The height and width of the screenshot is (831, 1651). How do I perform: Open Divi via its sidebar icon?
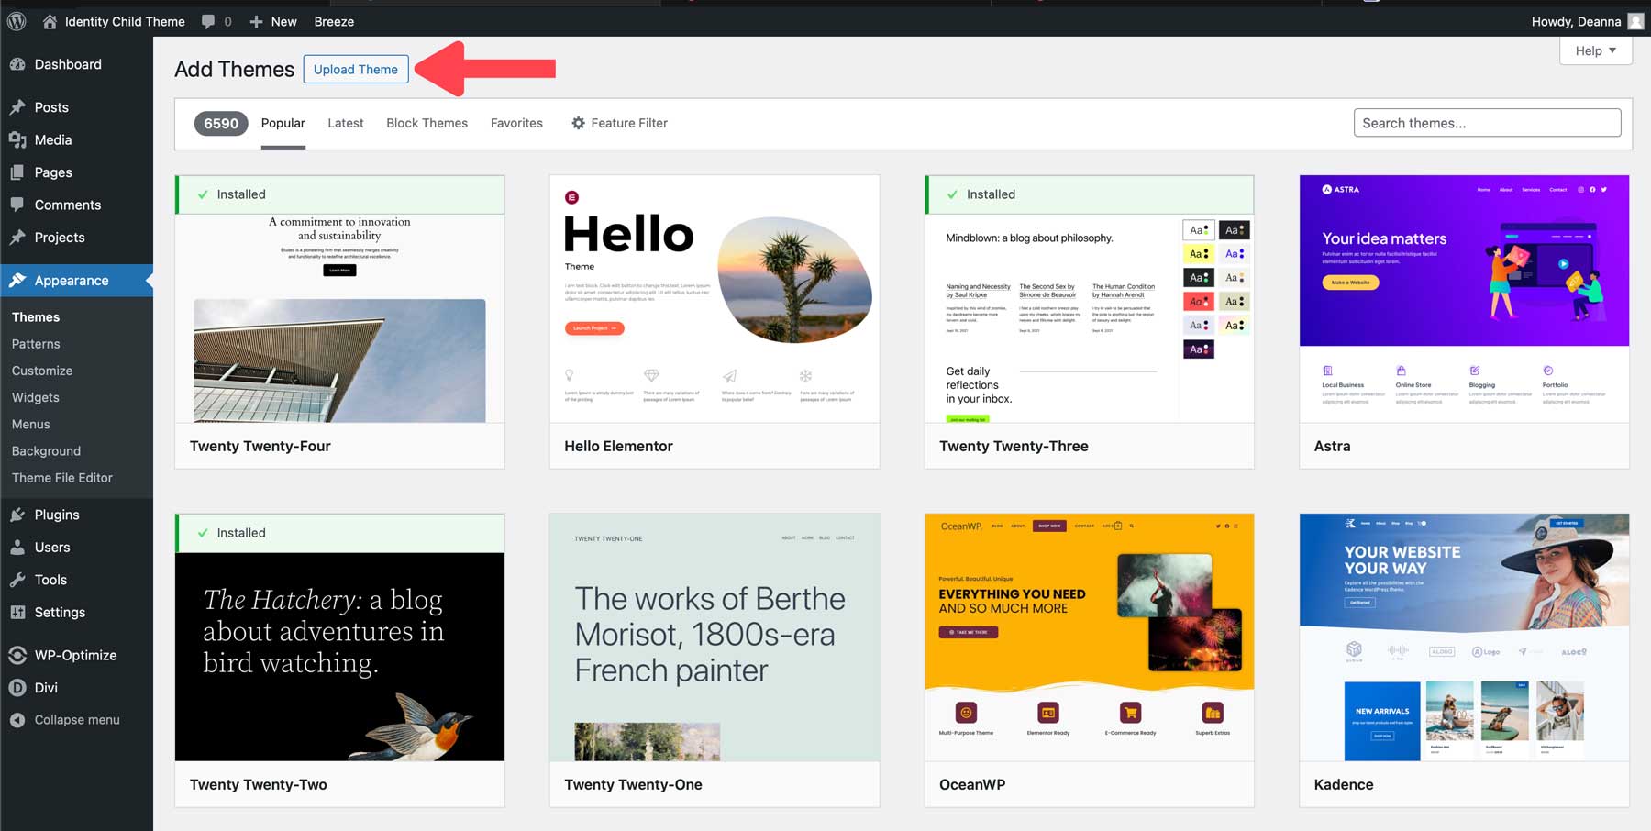point(18,687)
